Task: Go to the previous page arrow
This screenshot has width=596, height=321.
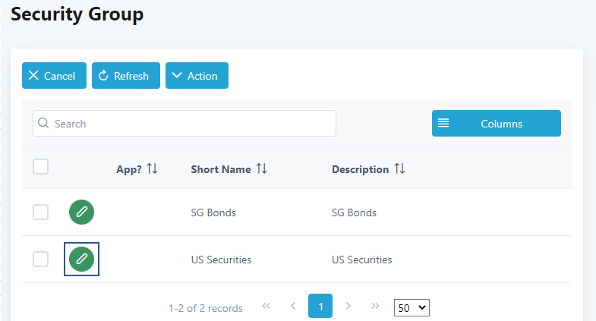Action: 293,307
